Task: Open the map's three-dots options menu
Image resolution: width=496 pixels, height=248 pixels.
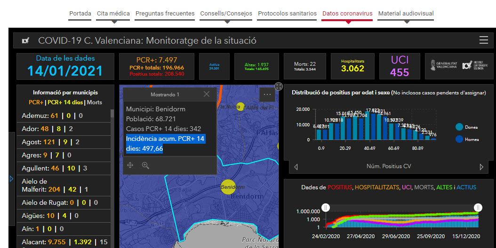Action: tap(267, 94)
